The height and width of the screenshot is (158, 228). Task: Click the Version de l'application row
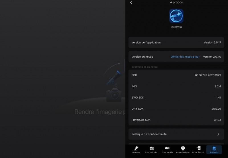pyautogui.click(x=176, y=42)
